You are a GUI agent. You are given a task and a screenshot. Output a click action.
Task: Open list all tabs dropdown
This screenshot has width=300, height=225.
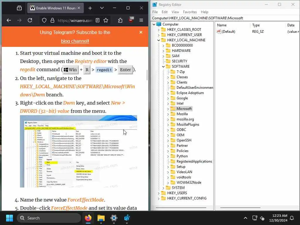[102, 8]
